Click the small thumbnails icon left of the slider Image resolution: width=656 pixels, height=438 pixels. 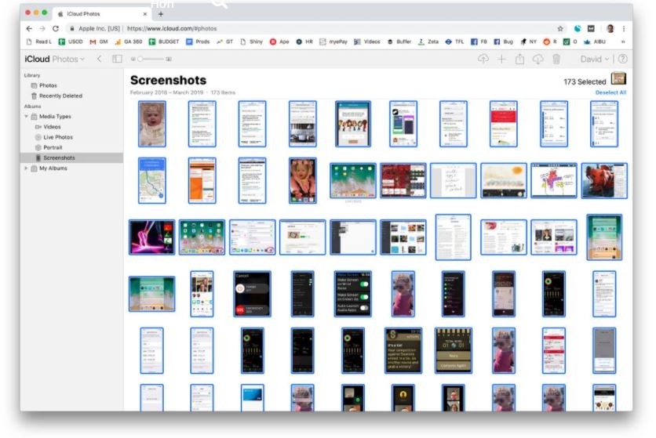pyautogui.click(x=133, y=59)
